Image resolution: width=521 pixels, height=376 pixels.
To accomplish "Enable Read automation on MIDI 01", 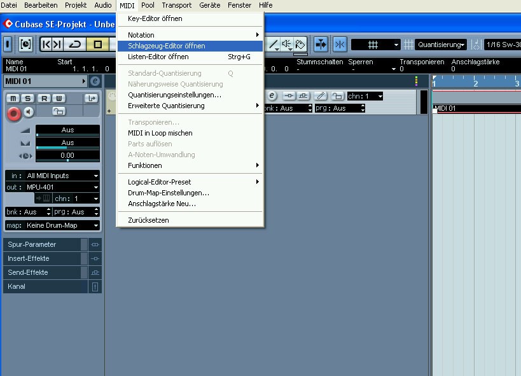I will click(44, 99).
